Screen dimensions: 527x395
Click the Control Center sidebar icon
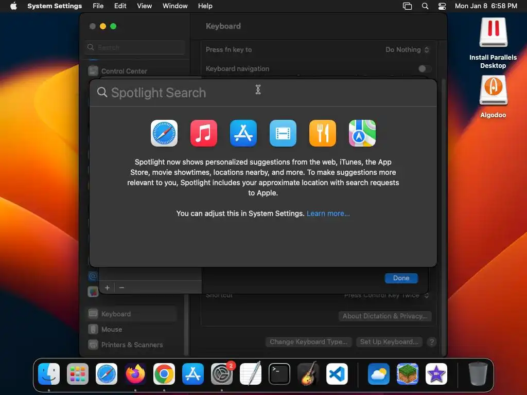(93, 71)
